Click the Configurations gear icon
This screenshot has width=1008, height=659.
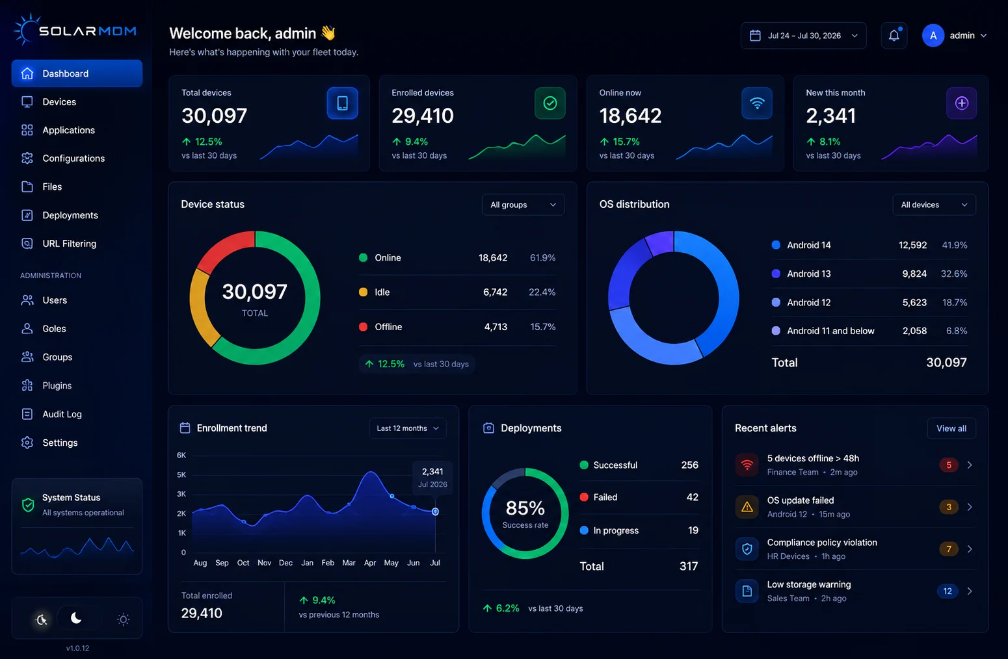(27, 158)
